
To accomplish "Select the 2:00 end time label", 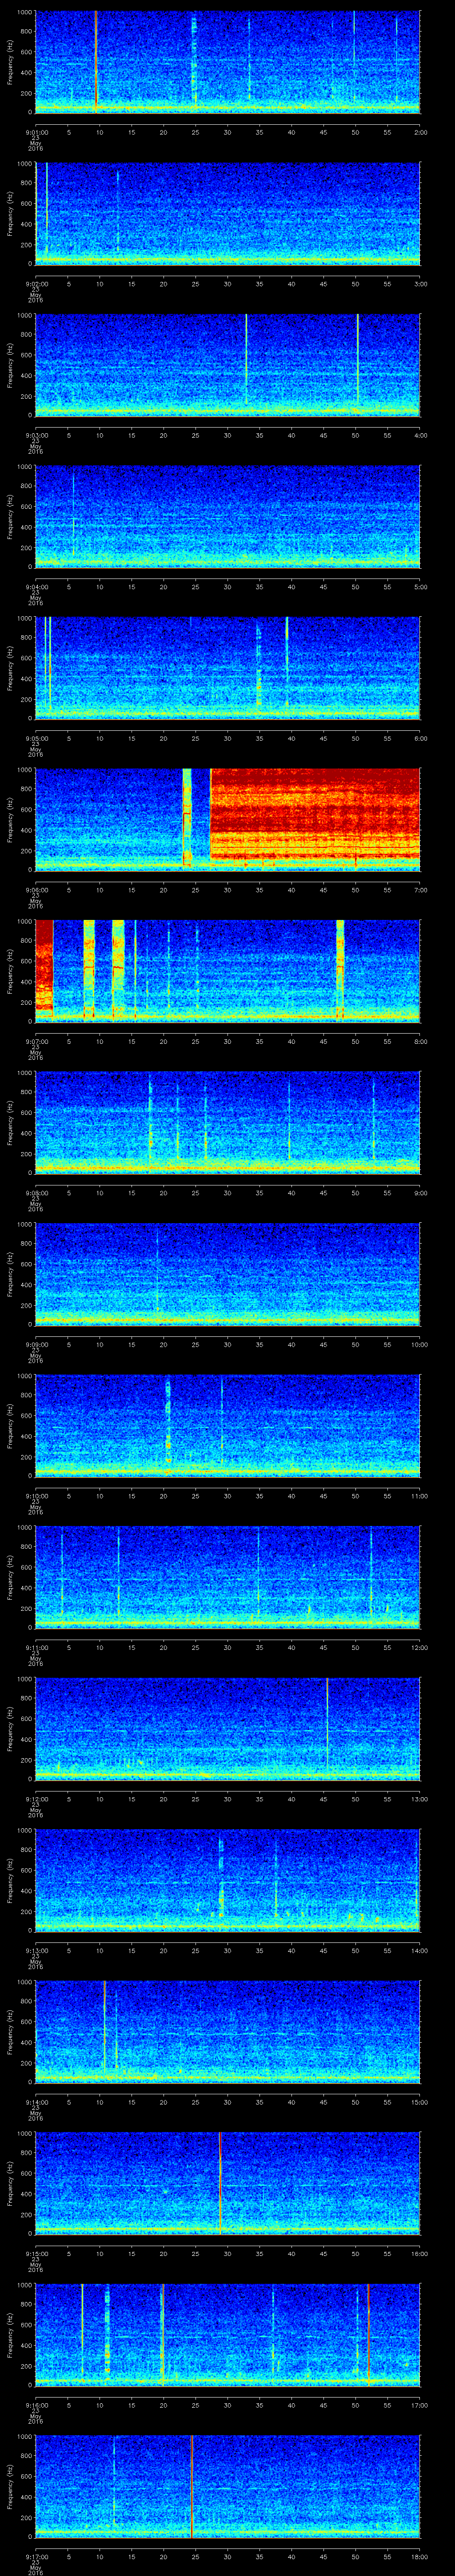I will (420, 131).
